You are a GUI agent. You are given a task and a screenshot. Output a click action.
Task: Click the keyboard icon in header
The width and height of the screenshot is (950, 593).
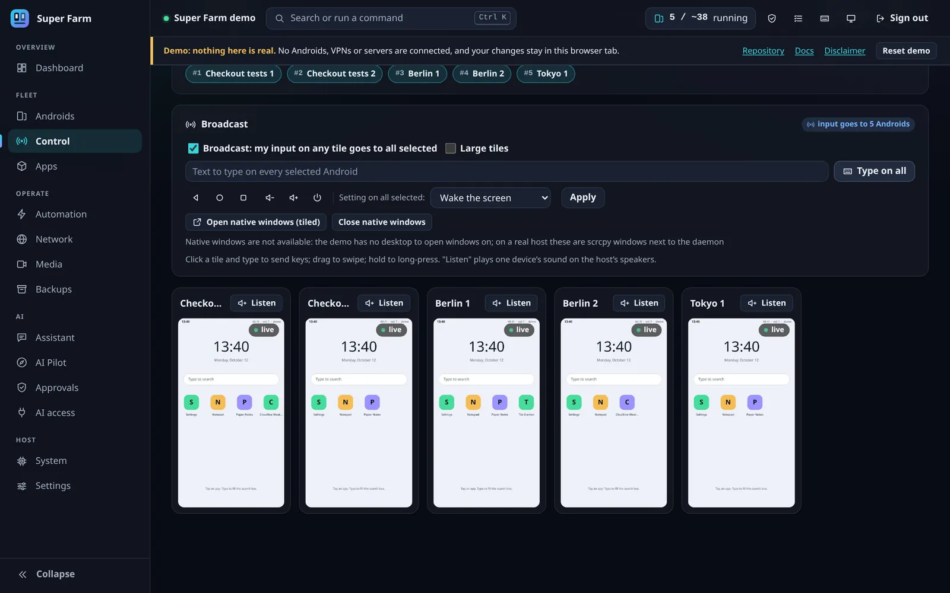[825, 18]
